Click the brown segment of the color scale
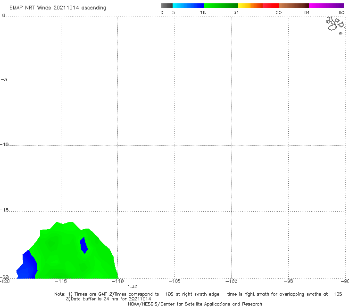The image size is (349, 307). point(294,6)
